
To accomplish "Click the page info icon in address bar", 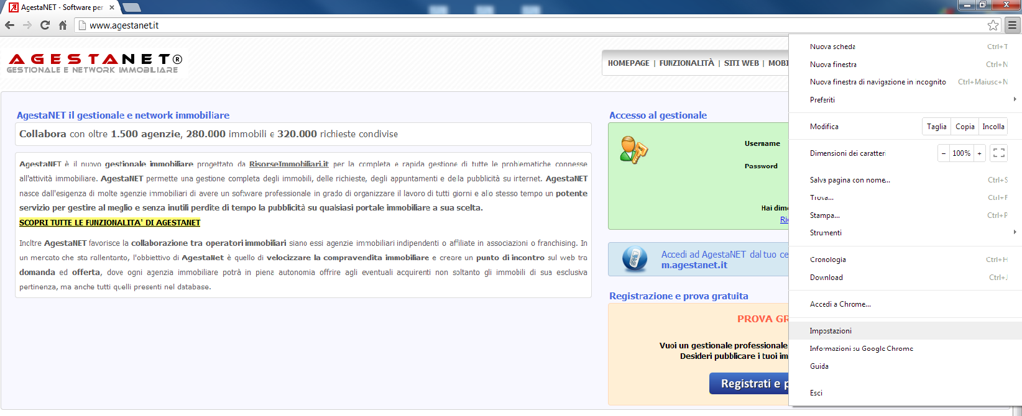I will pyautogui.click(x=81, y=25).
